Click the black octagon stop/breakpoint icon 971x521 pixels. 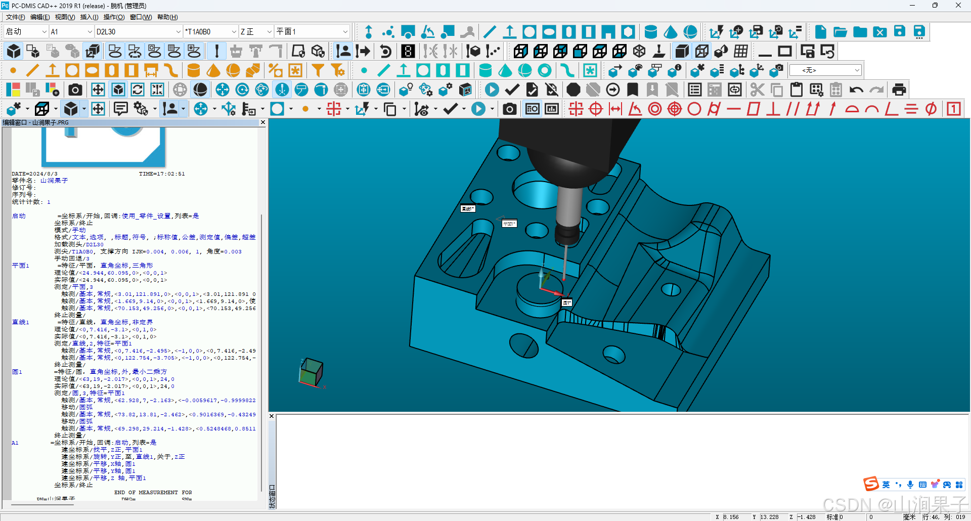pos(573,90)
